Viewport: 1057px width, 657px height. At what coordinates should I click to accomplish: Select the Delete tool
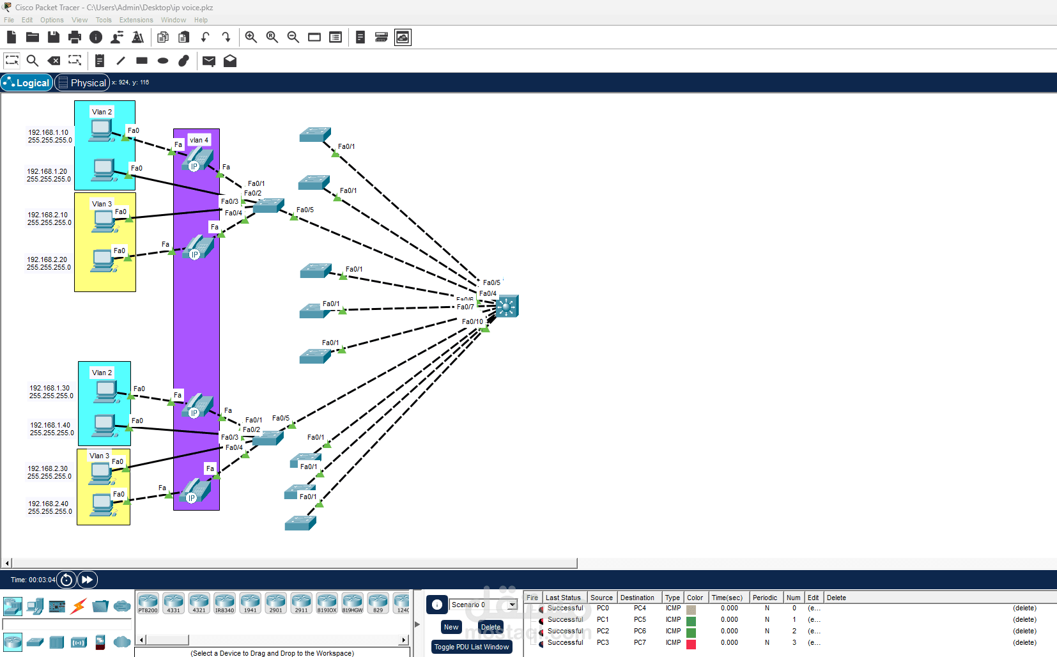[x=54, y=61]
